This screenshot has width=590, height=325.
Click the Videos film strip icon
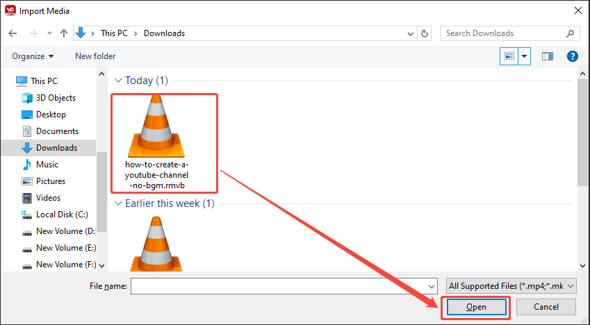coord(27,198)
